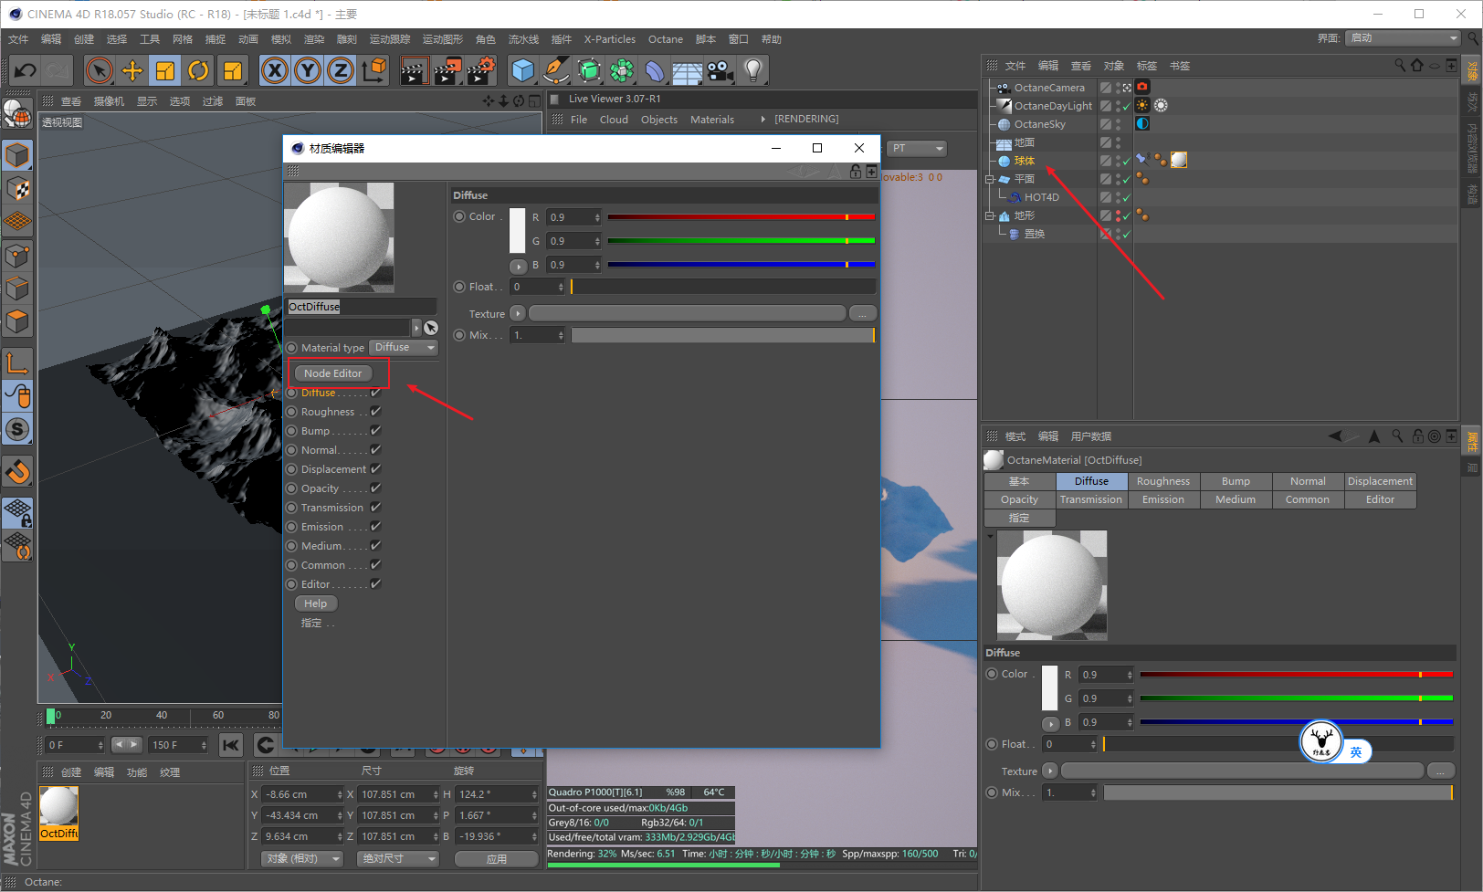1483x892 pixels.
Task: Uncheck the Bump channel checkbox
Action: click(375, 431)
